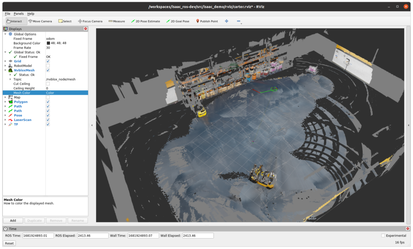Click the Wall Elapsed field

coord(198,236)
